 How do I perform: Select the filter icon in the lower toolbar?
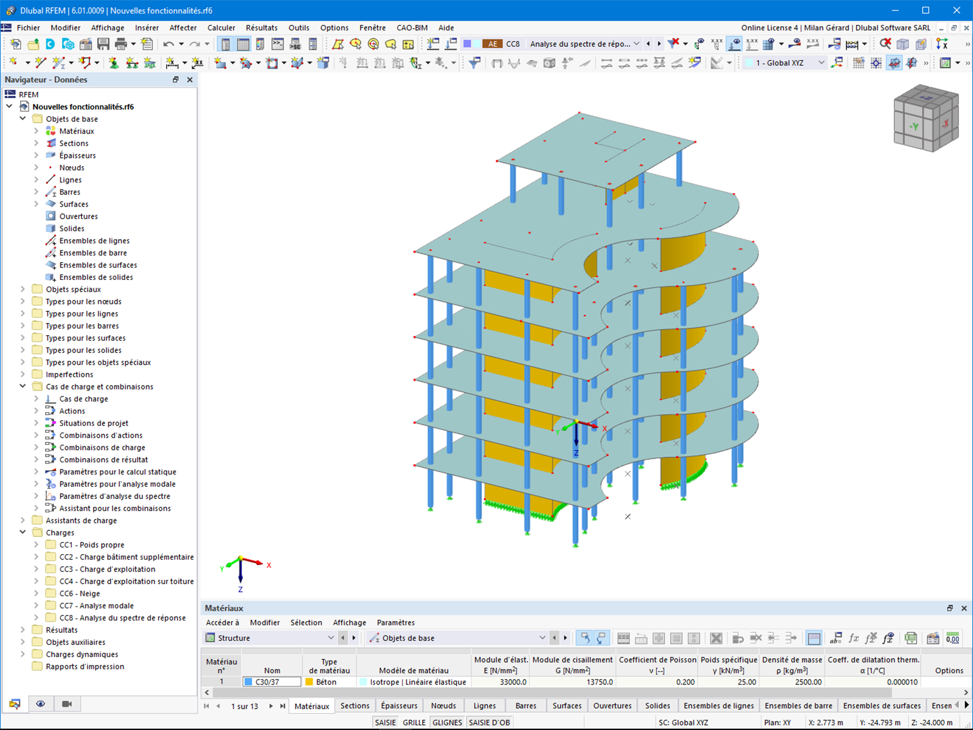tap(474, 61)
